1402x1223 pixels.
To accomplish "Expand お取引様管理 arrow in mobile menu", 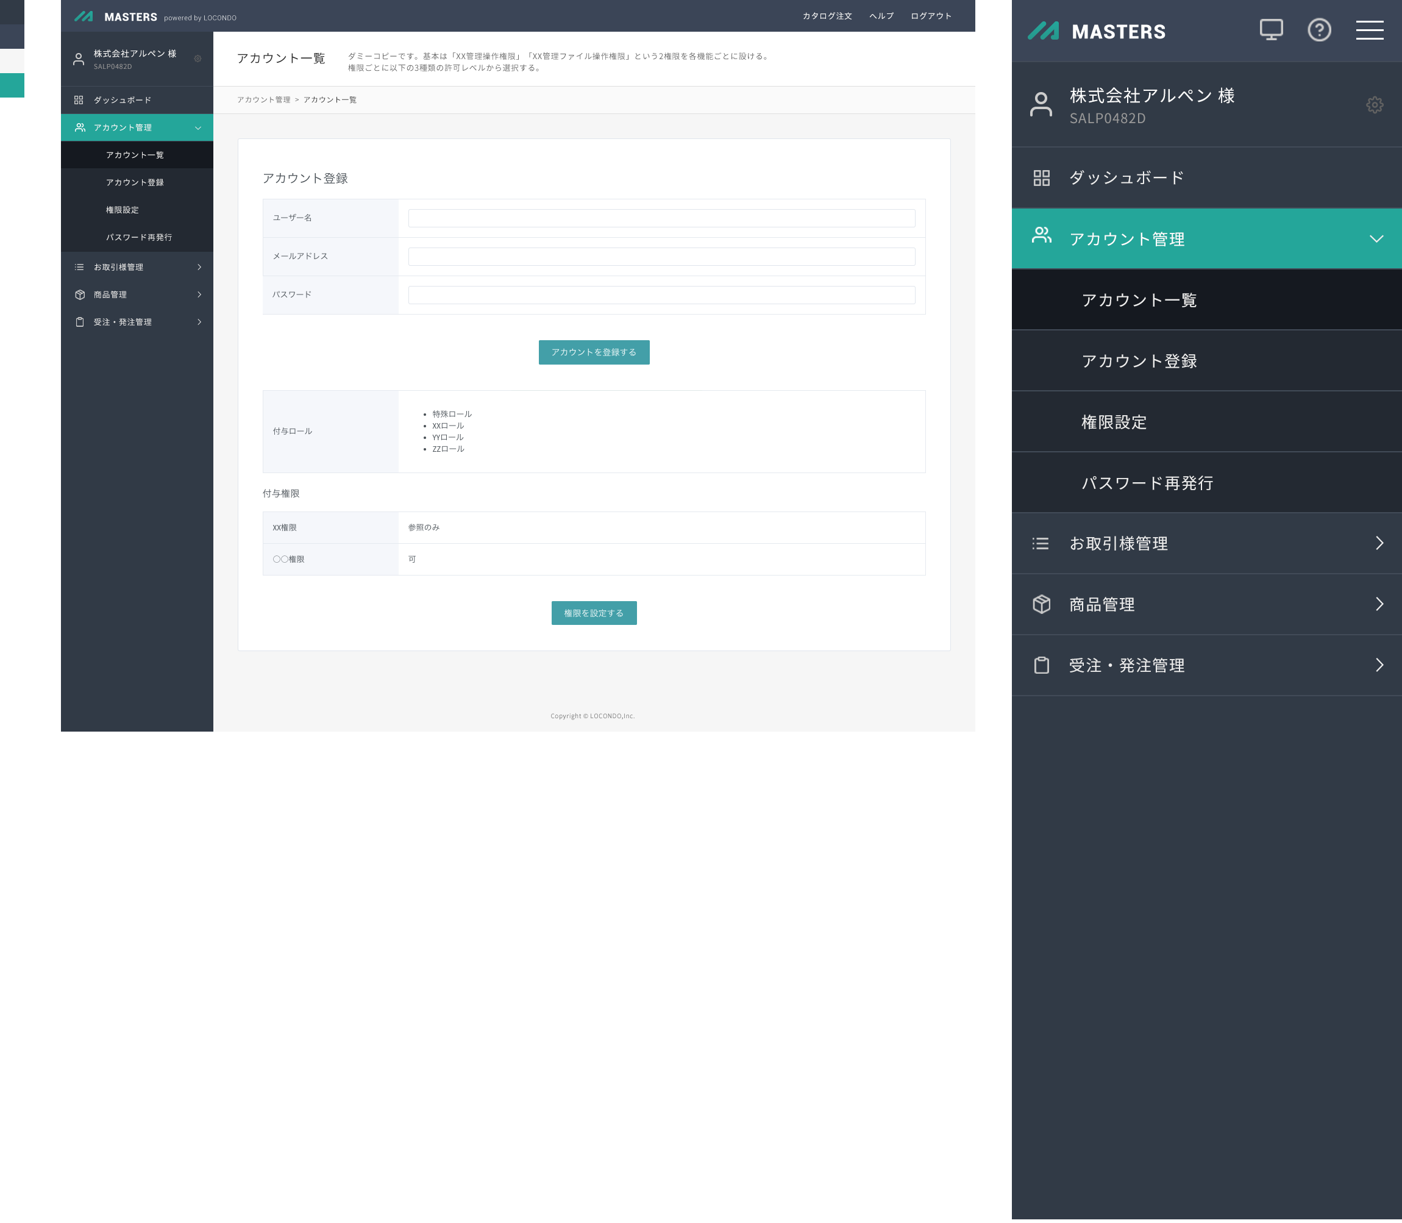I will coord(1379,543).
